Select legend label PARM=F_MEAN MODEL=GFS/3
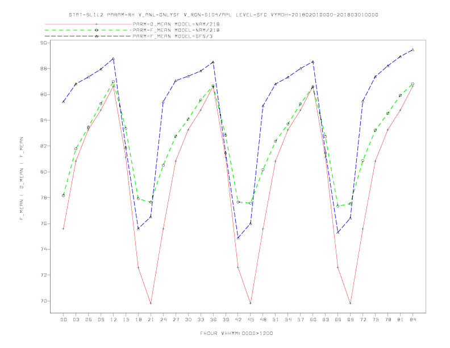Screen dimensions: 450x348 point(173,36)
